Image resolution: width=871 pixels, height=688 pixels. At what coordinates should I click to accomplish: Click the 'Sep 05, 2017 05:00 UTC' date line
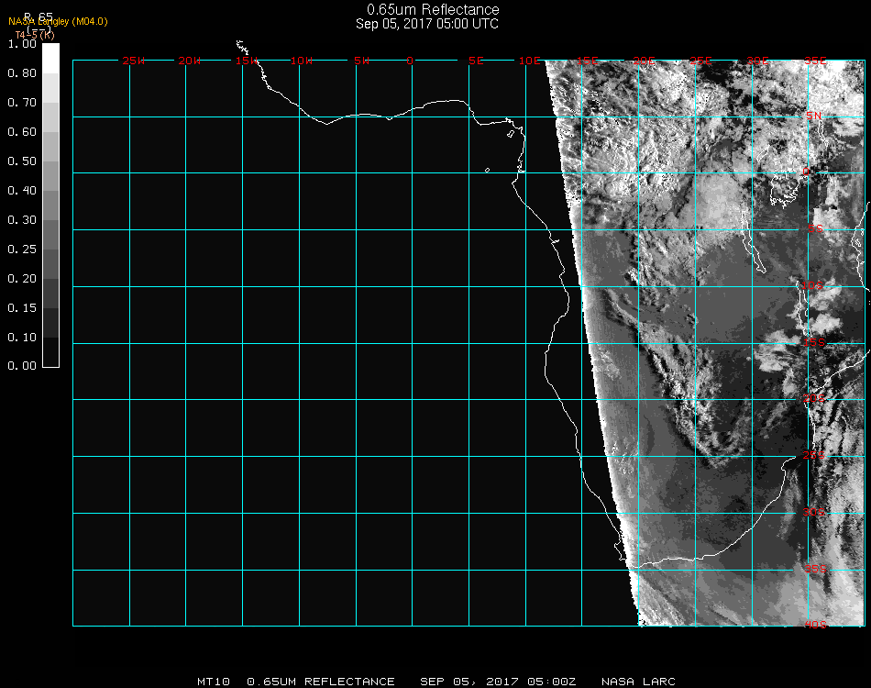[x=426, y=24]
